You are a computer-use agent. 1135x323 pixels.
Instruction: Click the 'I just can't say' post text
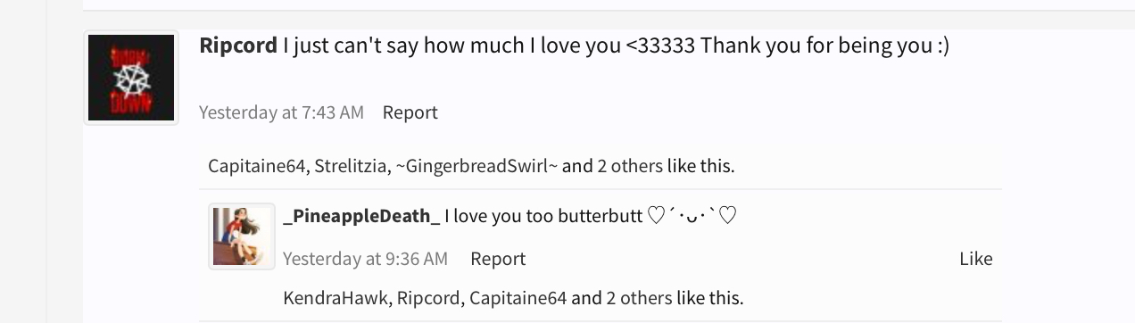click(x=616, y=46)
